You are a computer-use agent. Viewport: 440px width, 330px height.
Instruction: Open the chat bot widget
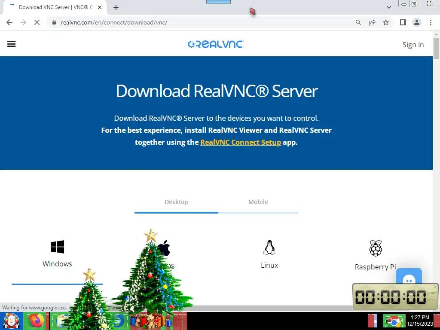point(409,276)
